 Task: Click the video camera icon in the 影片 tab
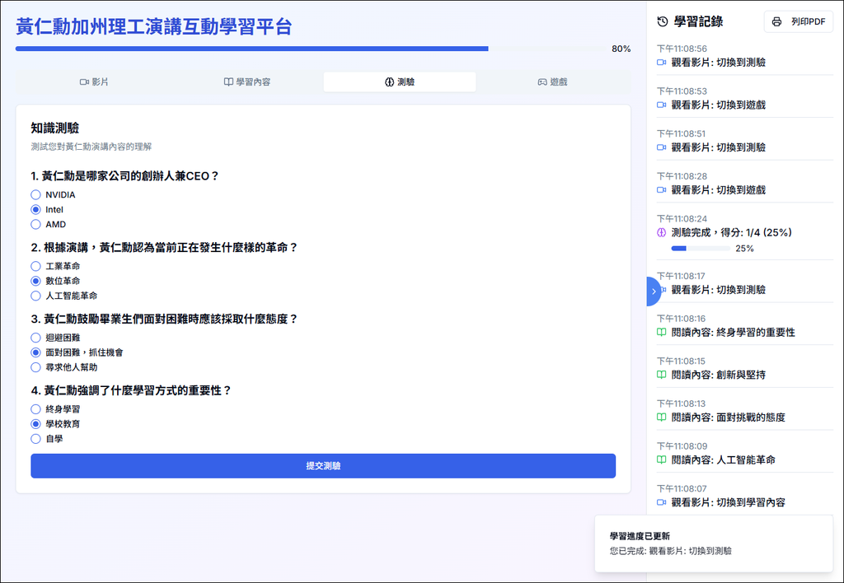coord(84,82)
